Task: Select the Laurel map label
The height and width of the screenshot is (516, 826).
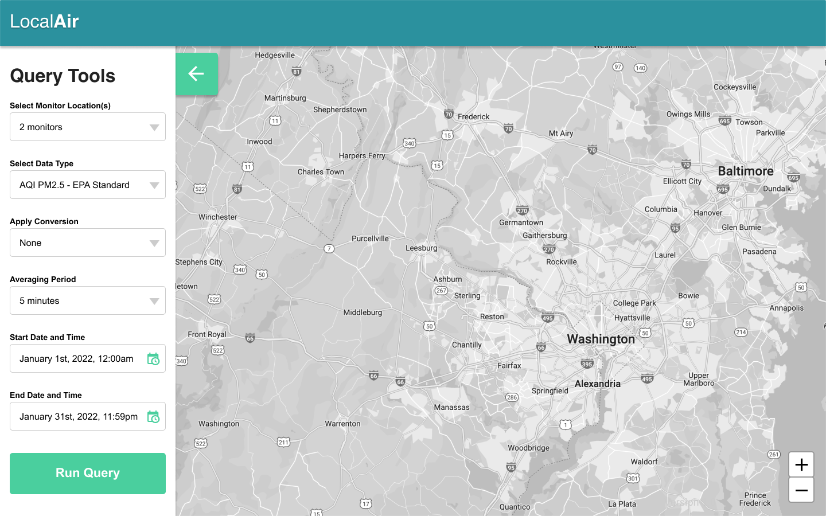Action: [665, 256]
